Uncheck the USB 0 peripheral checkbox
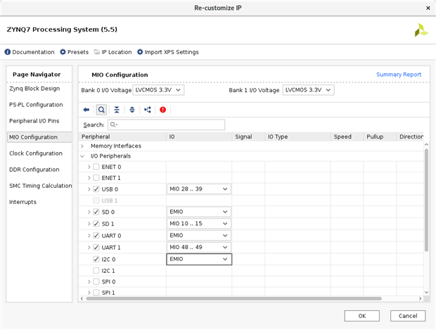Screen dimensions: 436x330 (96, 189)
